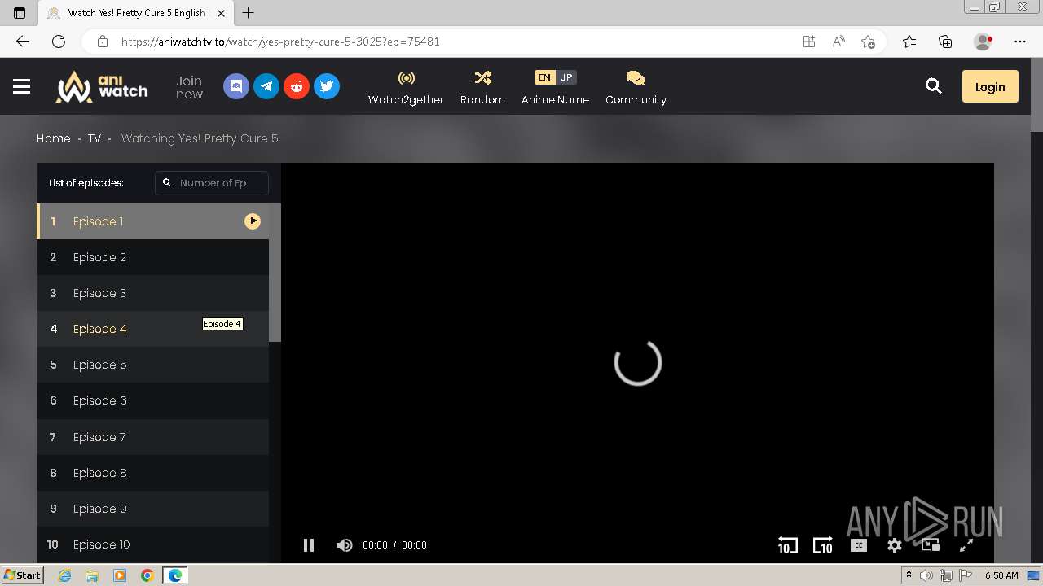1043x586 pixels.
Task: Go to Home breadcrumb
Action: [x=54, y=138]
